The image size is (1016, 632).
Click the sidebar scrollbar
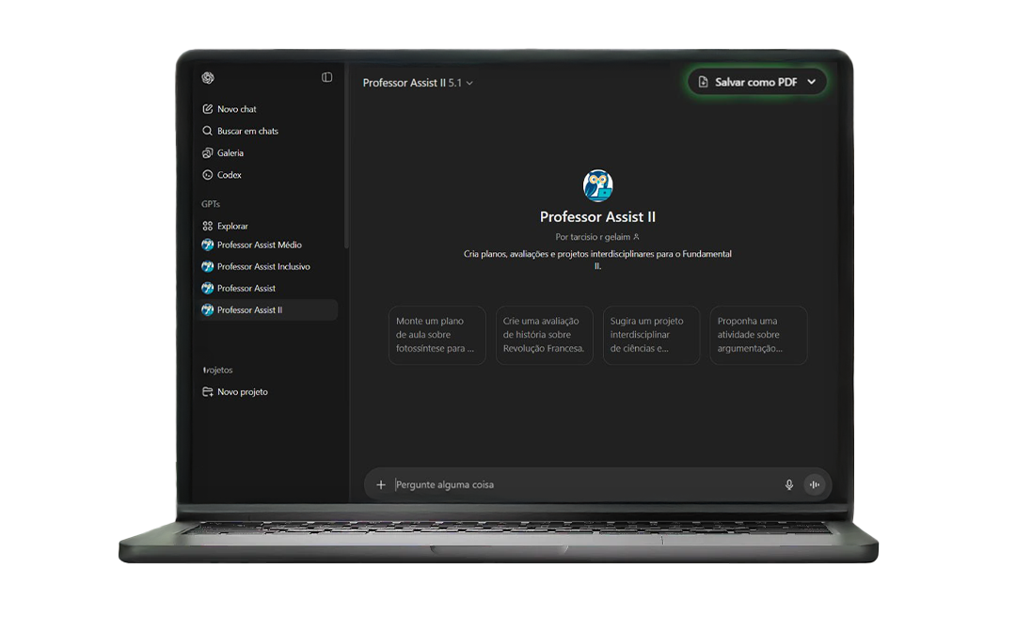coord(346,155)
